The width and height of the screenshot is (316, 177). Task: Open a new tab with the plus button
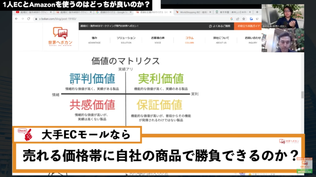[x=257, y=12]
